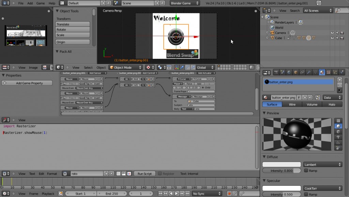Open the Particles properties tab

335,72
